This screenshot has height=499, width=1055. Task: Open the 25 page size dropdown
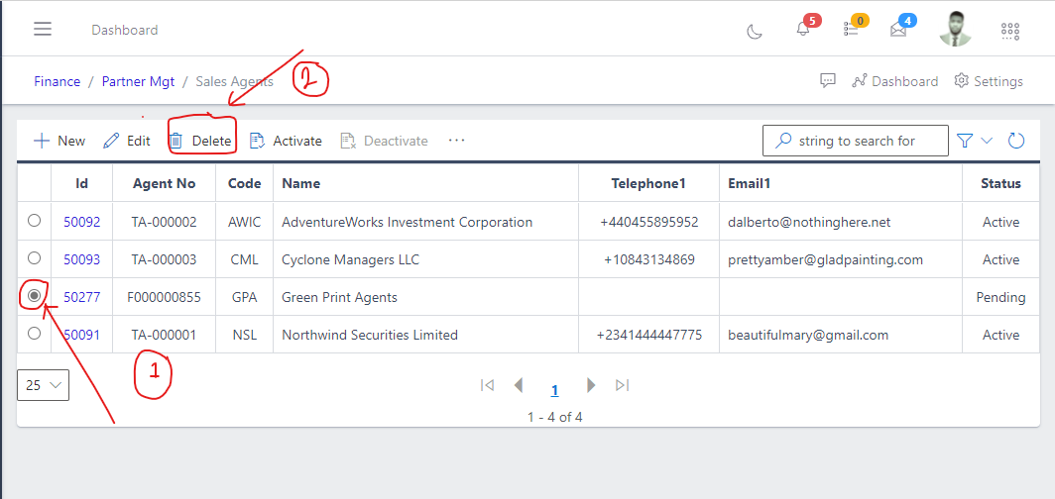tap(43, 385)
